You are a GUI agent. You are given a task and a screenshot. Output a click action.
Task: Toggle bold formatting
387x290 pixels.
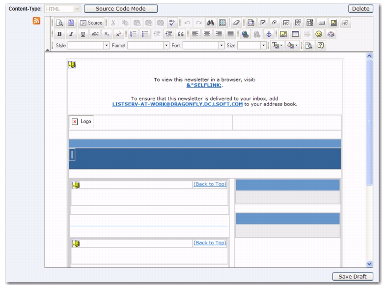tap(60, 35)
